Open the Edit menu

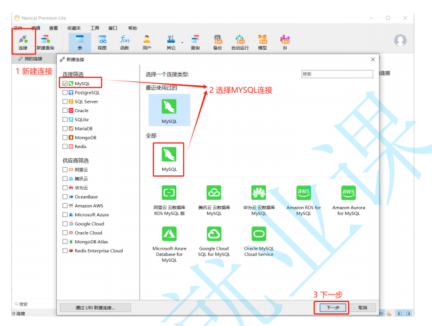(36, 28)
